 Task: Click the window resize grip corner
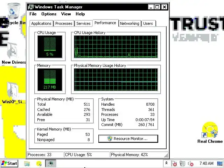click(166, 155)
